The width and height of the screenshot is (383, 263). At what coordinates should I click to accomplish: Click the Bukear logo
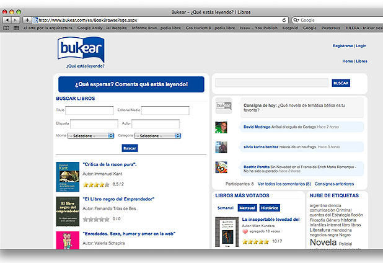point(81,50)
